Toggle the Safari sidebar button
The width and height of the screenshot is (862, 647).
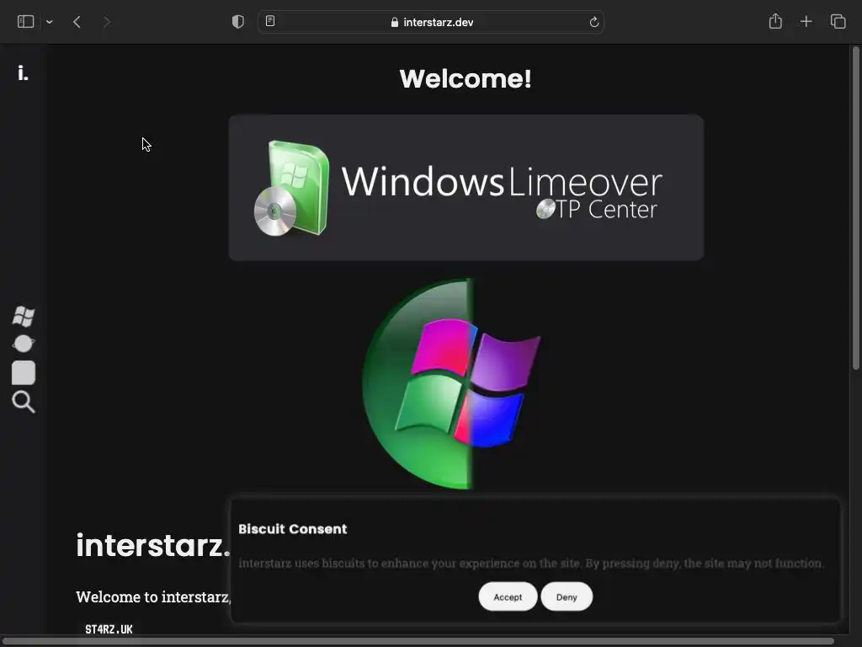click(x=26, y=22)
